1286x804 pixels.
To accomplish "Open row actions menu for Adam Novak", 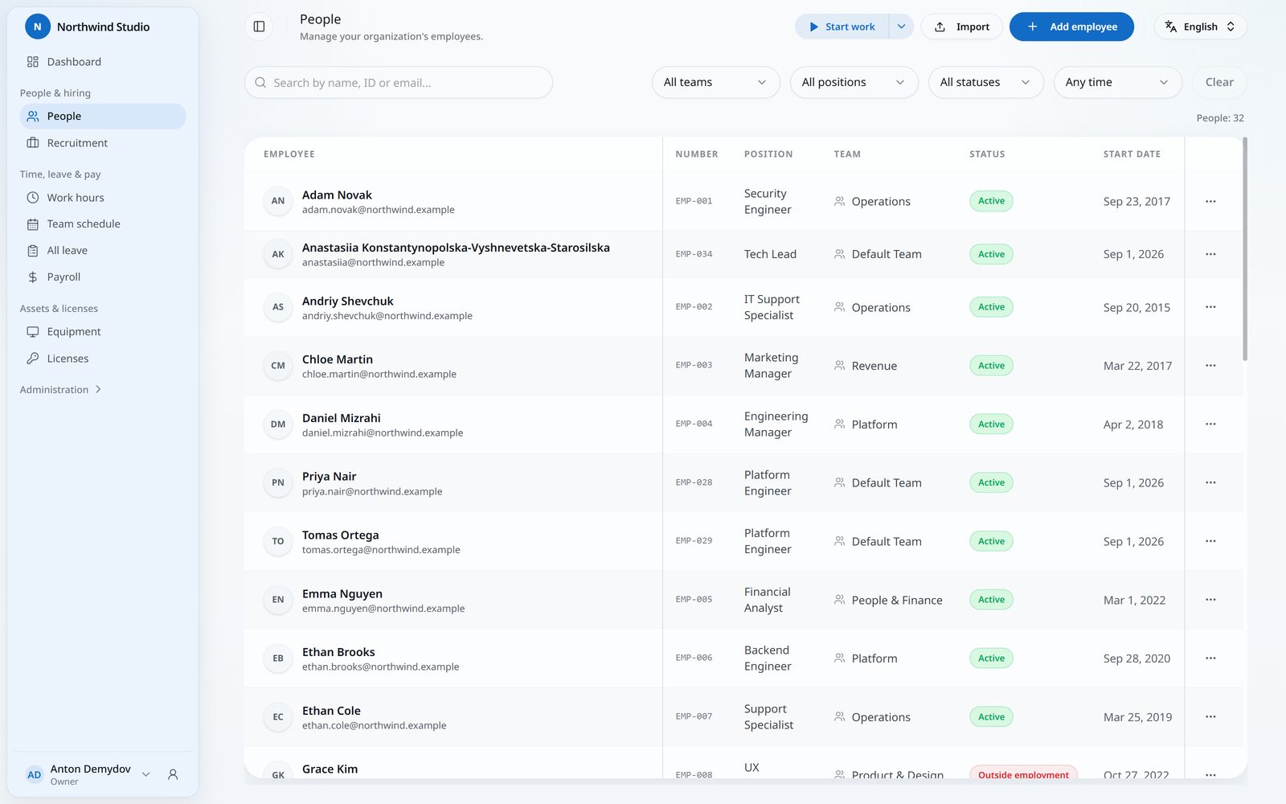I will pyautogui.click(x=1210, y=201).
